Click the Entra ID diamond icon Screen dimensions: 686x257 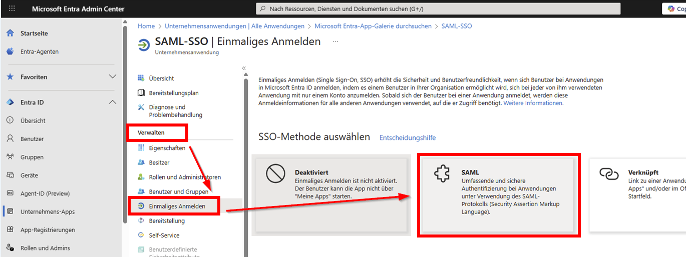(10, 102)
